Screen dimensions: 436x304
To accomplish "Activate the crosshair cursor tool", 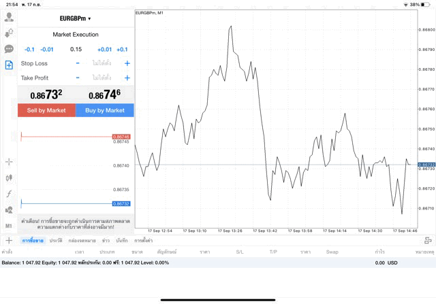I will (x=9, y=162).
